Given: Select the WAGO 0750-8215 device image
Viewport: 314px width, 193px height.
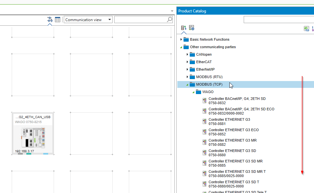Looking at the screenshot, I should pos(33,138).
